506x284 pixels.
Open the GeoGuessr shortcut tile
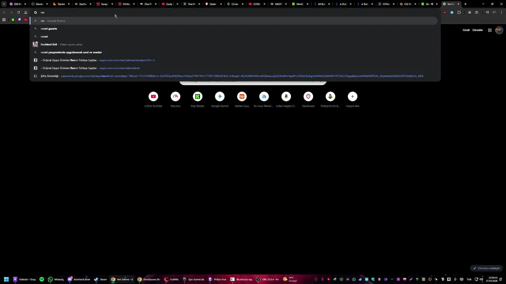tap(308, 99)
